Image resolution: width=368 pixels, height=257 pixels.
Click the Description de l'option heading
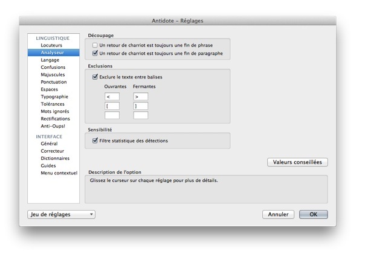115,172
